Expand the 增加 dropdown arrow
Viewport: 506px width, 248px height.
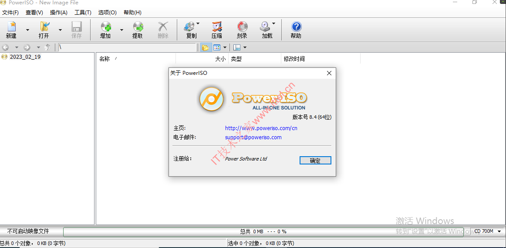121,30
